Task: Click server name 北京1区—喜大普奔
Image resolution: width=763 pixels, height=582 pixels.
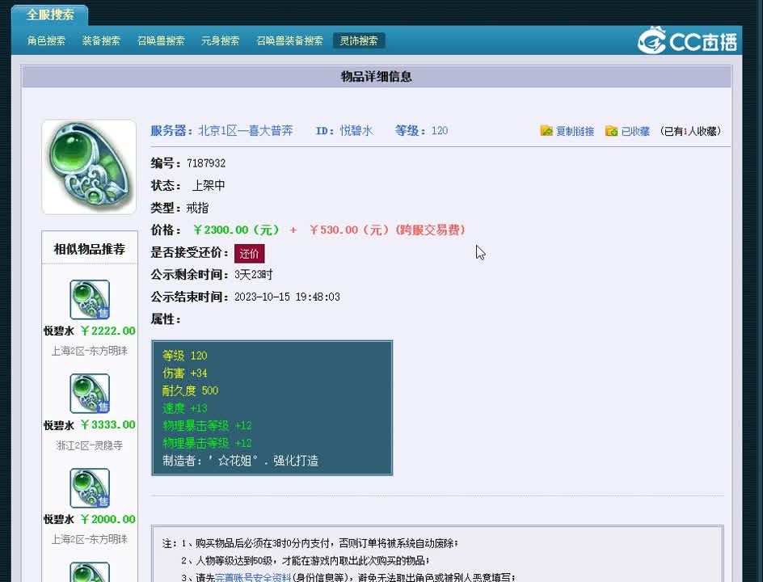Action: 245,131
